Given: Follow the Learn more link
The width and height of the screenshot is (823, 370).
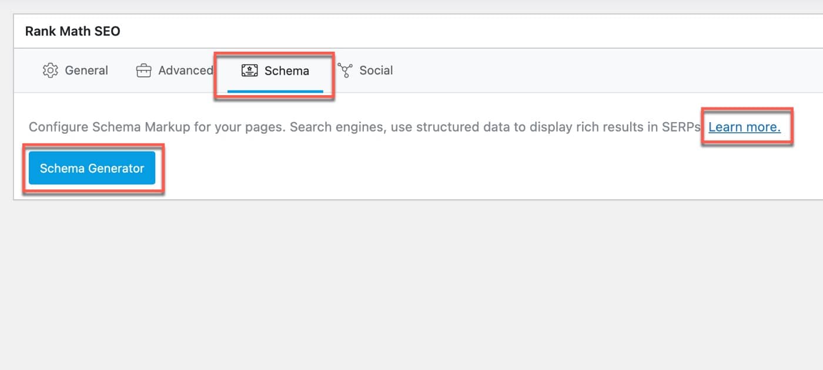Looking at the screenshot, I should [744, 126].
